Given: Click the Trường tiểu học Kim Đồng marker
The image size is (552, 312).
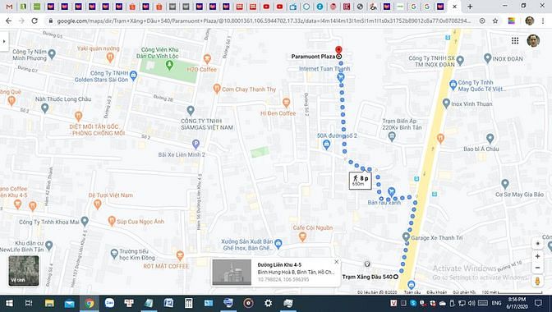Looking at the screenshot, I should pos(114,254).
